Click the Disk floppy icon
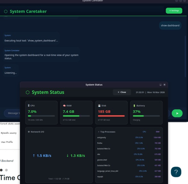This screenshot has width=188, height=184. 99,106
